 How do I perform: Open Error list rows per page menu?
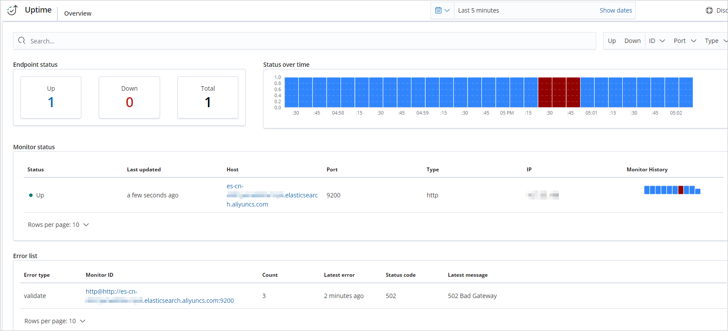tap(55, 321)
